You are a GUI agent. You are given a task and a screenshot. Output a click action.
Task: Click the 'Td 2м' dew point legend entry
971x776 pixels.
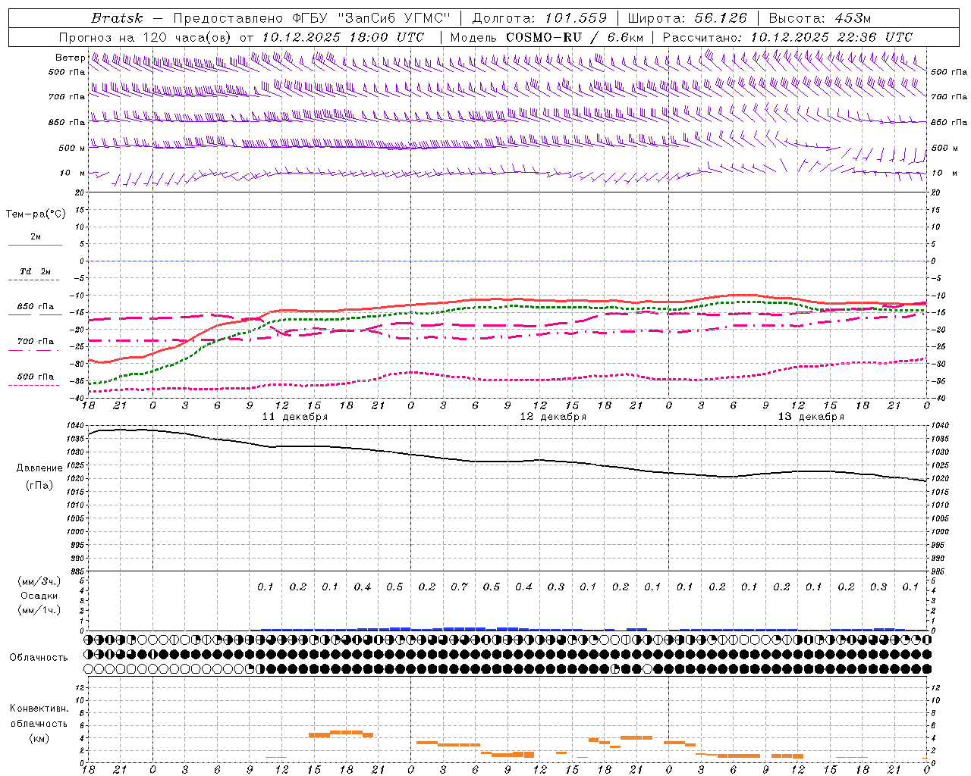pyautogui.click(x=36, y=271)
